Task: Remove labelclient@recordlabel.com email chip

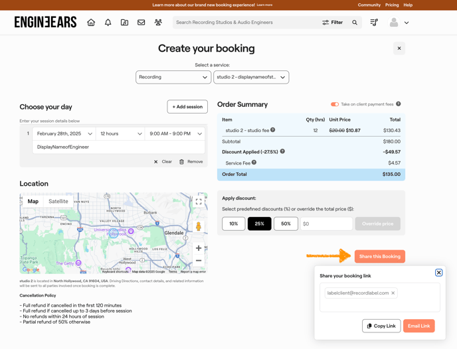Action: click(393, 293)
